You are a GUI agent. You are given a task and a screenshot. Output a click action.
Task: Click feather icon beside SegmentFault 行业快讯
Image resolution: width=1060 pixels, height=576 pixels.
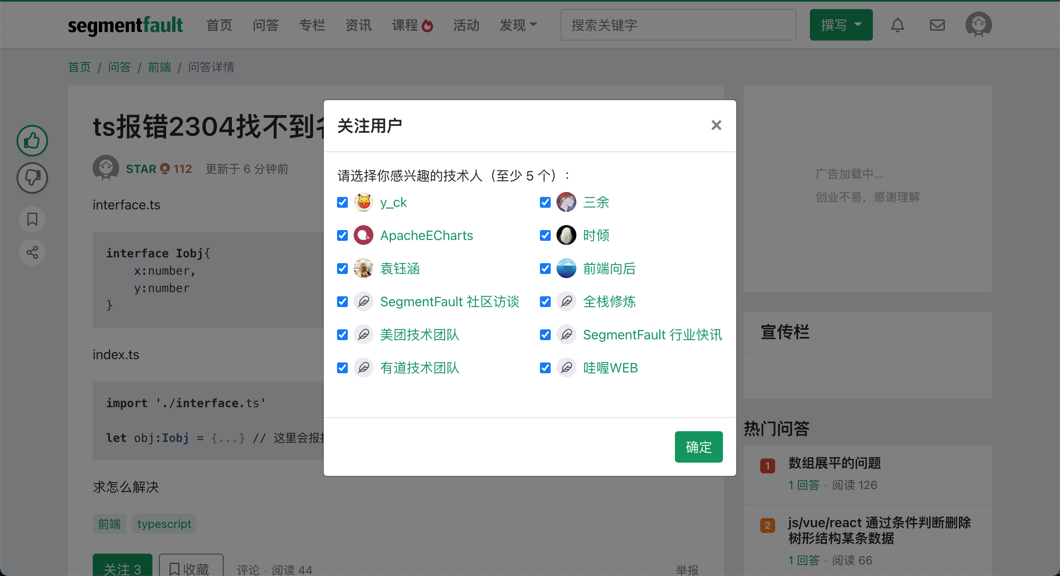(x=566, y=334)
